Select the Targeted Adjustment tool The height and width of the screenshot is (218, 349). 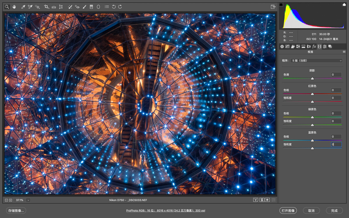pyautogui.click(x=37, y=6)
